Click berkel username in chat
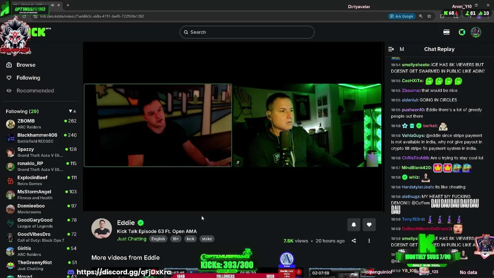The image size is (494, 278). point(430,126)
